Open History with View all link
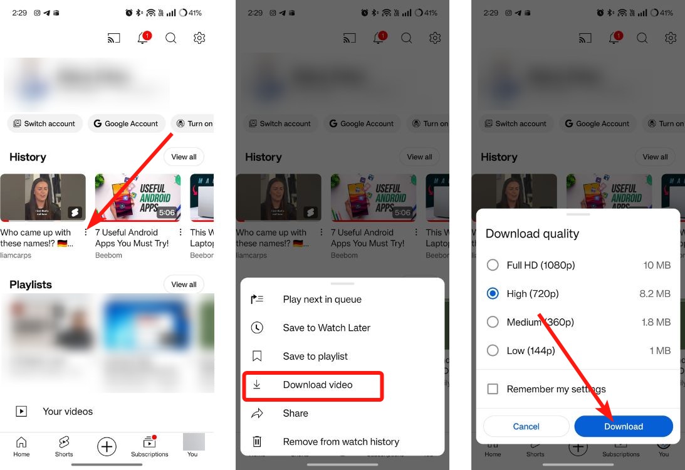The width and height of the screenshot is (685, 470). click(183, 157)
